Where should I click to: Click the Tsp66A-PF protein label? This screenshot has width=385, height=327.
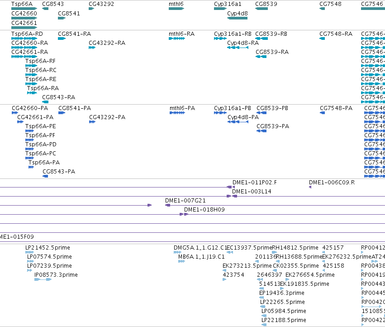click(x=40, y=135)
